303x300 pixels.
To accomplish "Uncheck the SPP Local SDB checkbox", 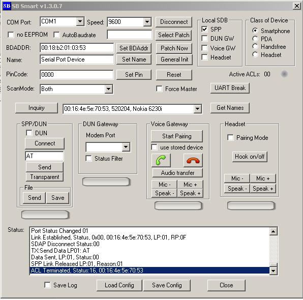I will pyautogui.click(x=204, y=29).
